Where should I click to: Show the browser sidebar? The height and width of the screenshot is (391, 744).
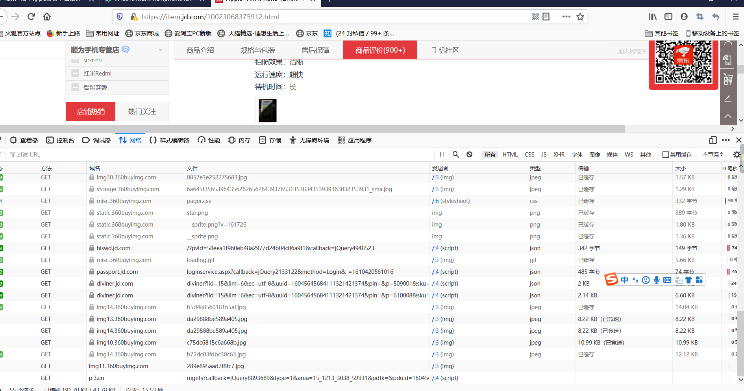coord(668,17)
